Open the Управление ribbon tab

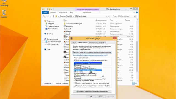(87, 13)
